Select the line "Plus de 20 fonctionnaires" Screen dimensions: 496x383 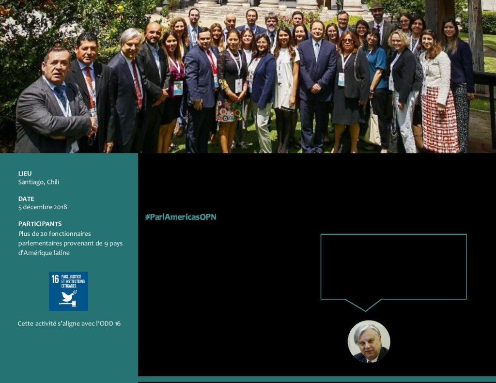click(54, 234)
